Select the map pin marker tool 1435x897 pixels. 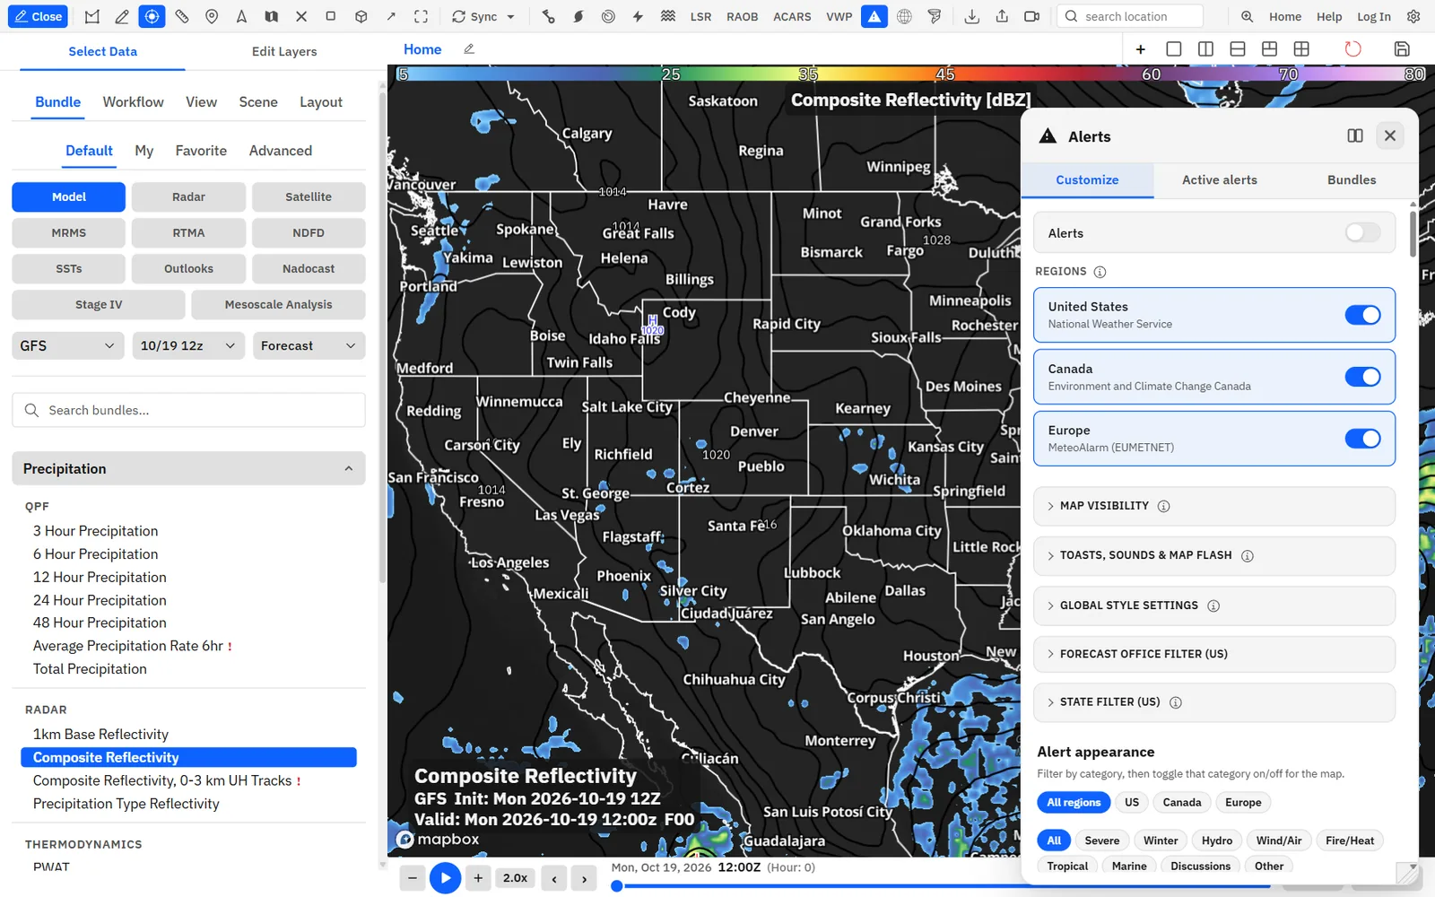click(x=212, y=16)
